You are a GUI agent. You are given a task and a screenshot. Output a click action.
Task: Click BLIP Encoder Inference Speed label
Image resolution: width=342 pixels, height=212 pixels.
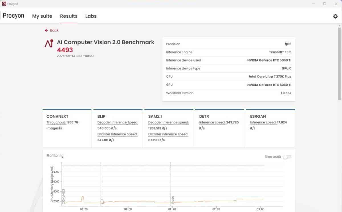[117, 134]
